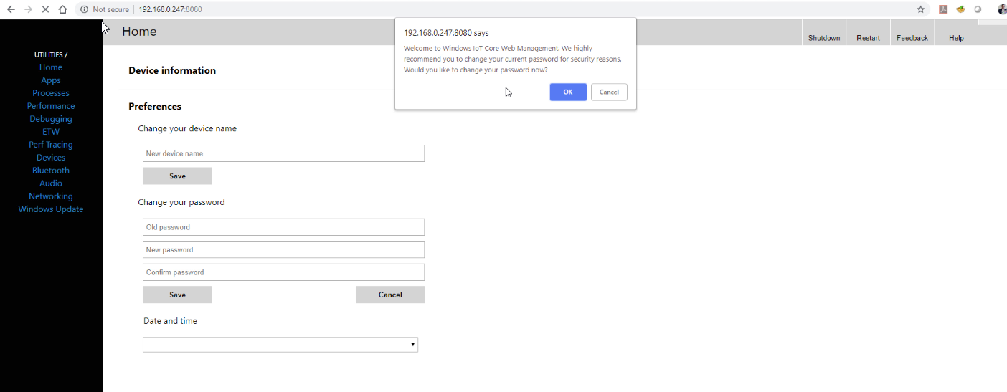Bookmark this page with the star icon

921,9
